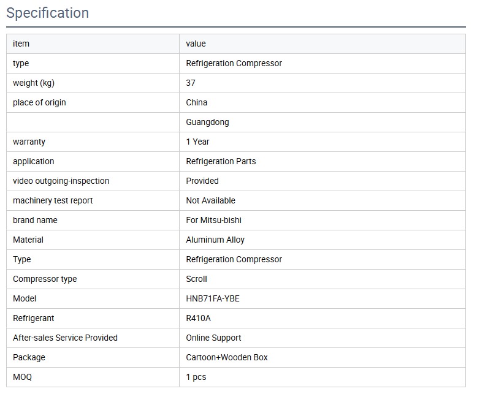Click the 'Aluminum Alloy' material value
477x394 pixels.
[x=215, y=240]
